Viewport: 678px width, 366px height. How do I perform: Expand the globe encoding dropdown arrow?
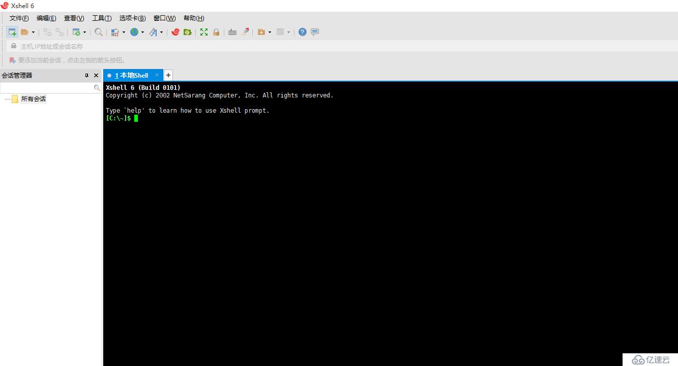click(143, 32)
